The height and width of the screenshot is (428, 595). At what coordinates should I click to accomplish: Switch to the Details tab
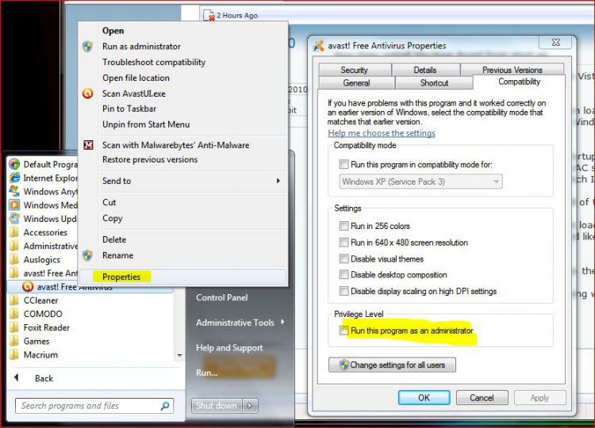point(425,70)
